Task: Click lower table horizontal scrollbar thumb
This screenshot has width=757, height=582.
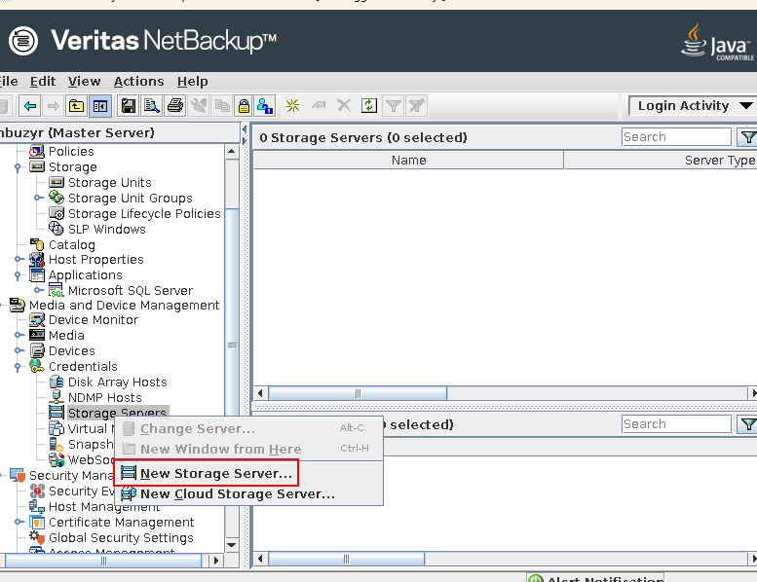Action: pos(346,559)
